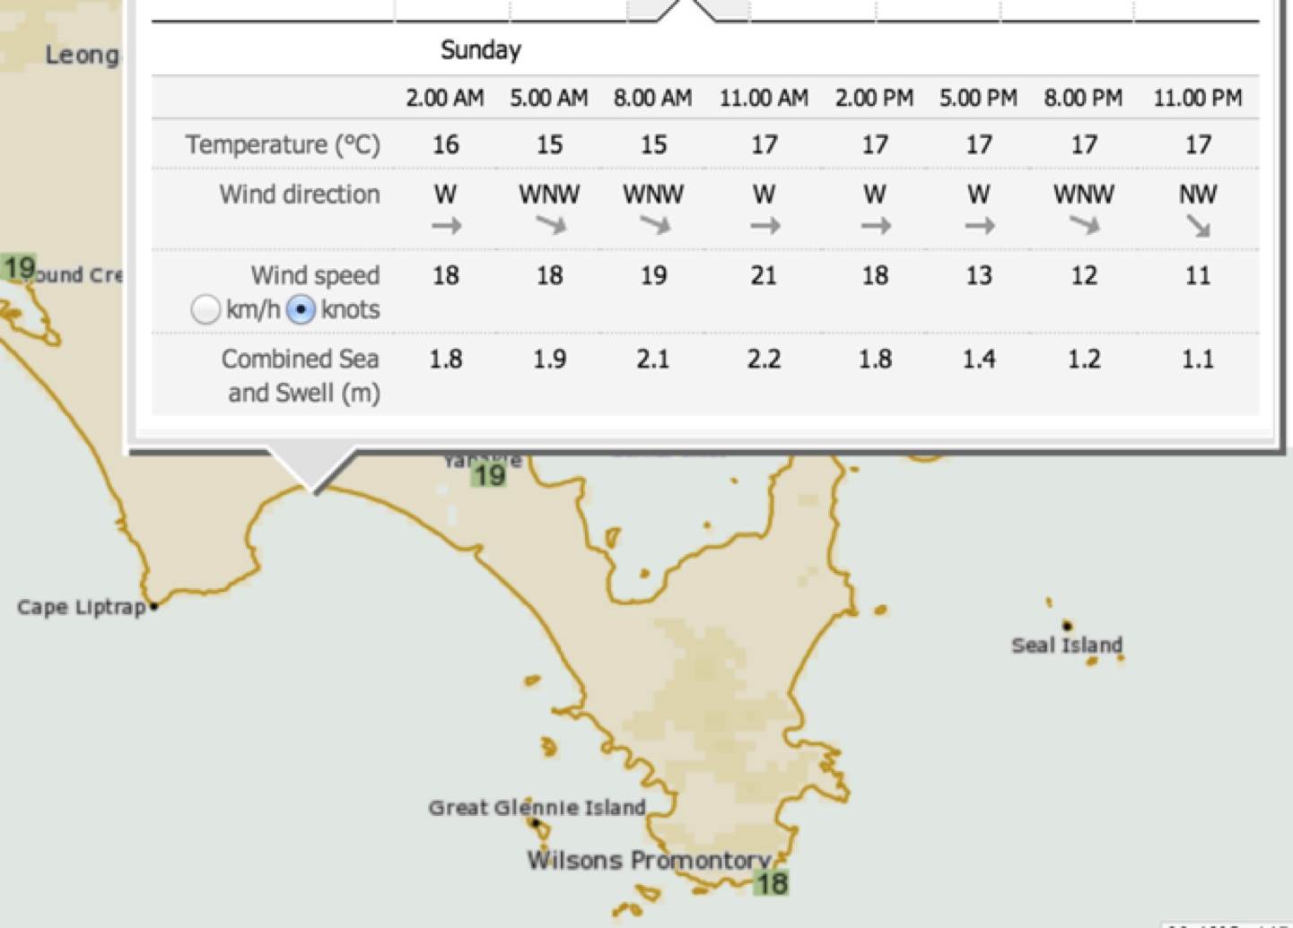Click the Seal Island map label
This screenshot has width=1293, height=928.
1067,646
